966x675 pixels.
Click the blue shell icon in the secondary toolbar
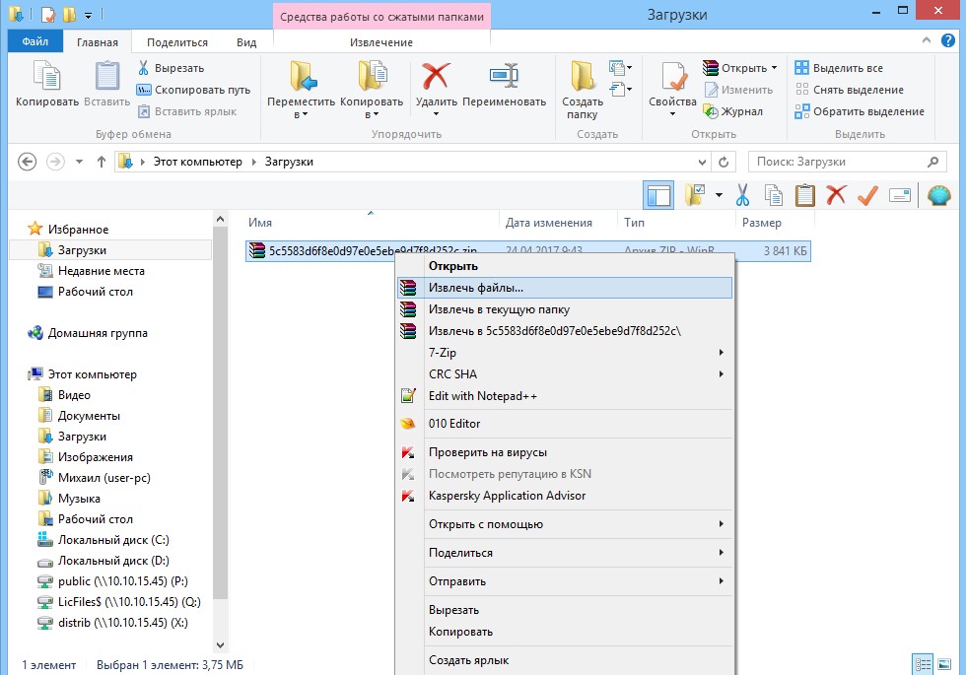tap(938, 196)
